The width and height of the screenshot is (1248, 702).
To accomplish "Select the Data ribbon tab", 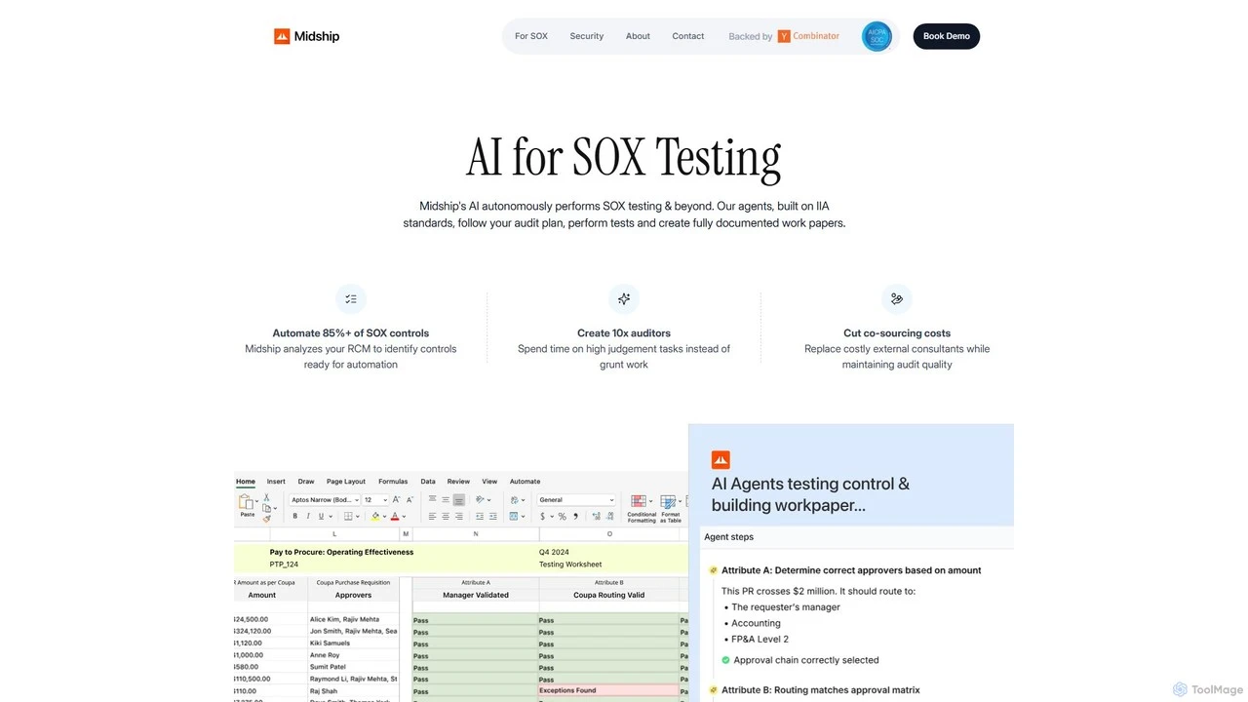I will (x=428, y=482).
